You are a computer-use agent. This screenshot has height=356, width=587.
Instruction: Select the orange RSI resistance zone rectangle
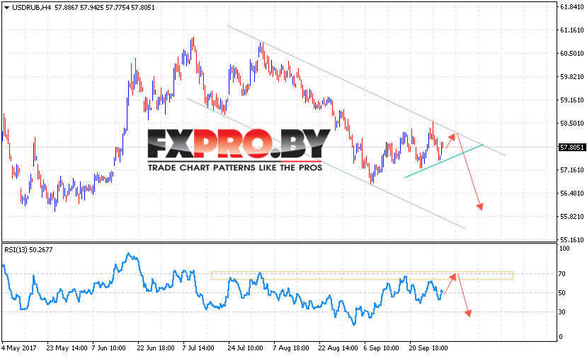[362, 275]
